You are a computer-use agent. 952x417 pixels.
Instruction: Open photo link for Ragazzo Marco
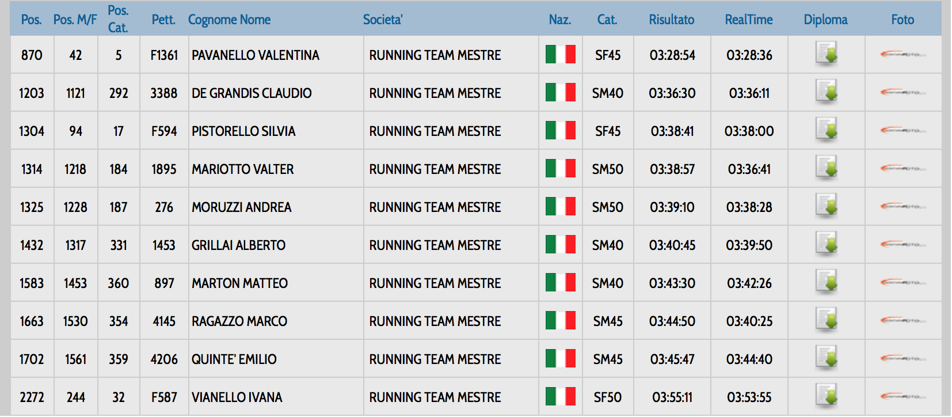(x=903, y=321)
